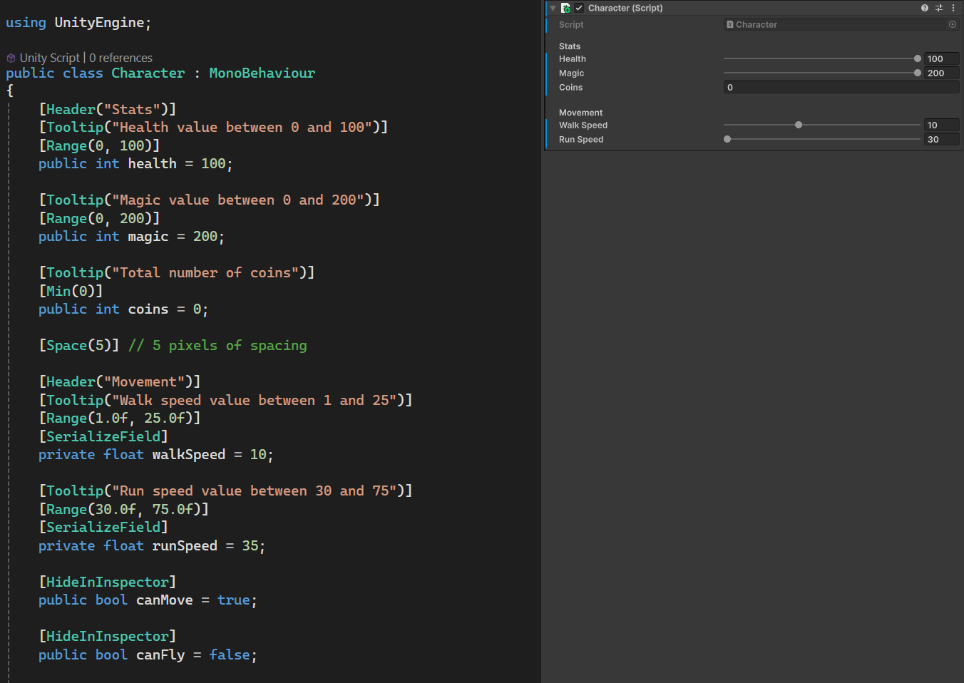This screenshot has height=683, width=964.
Task: Click the Magic property label
Action: pos(571,73)
